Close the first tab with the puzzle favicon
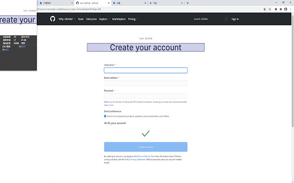 pyautogui.click(x=72, y=3)
